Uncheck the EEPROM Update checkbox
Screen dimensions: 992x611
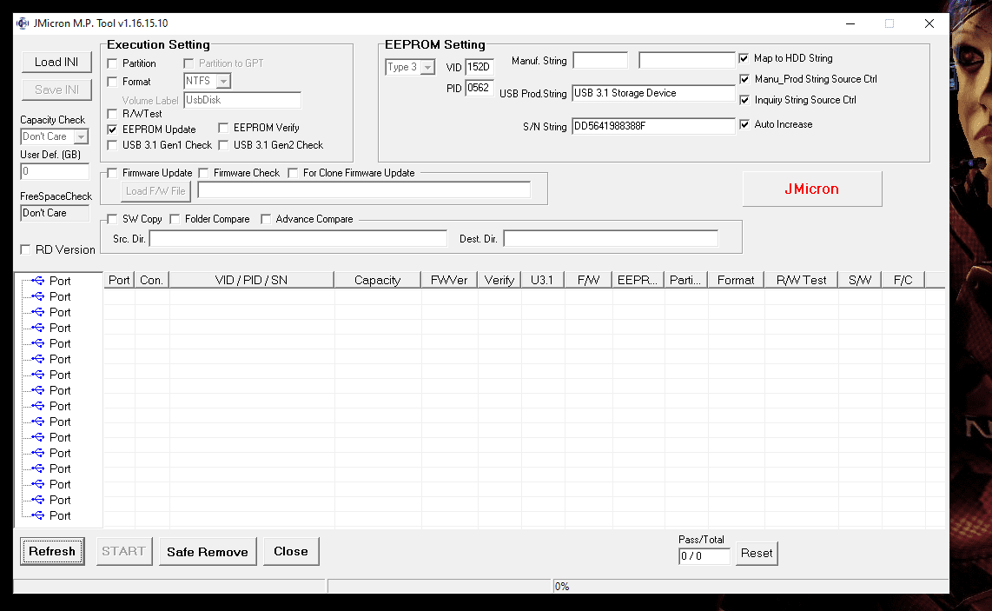113,130
